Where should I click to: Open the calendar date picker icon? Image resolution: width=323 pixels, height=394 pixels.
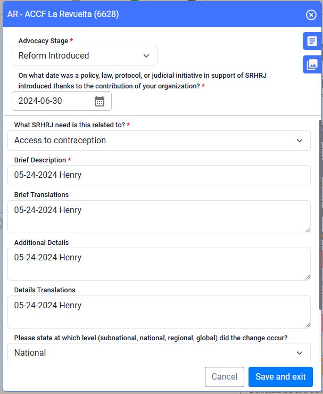[100, 101]
